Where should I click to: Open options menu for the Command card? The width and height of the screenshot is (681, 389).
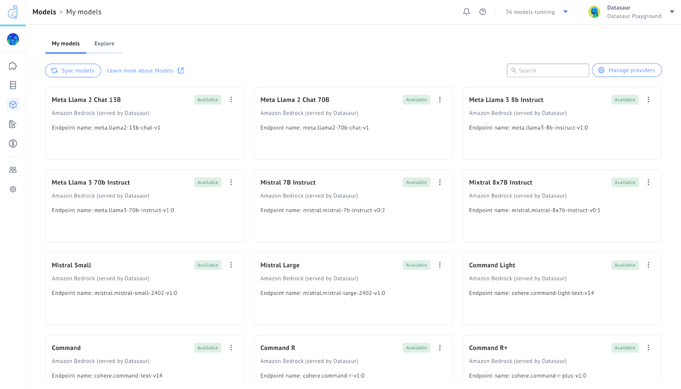tap(231, 348)
